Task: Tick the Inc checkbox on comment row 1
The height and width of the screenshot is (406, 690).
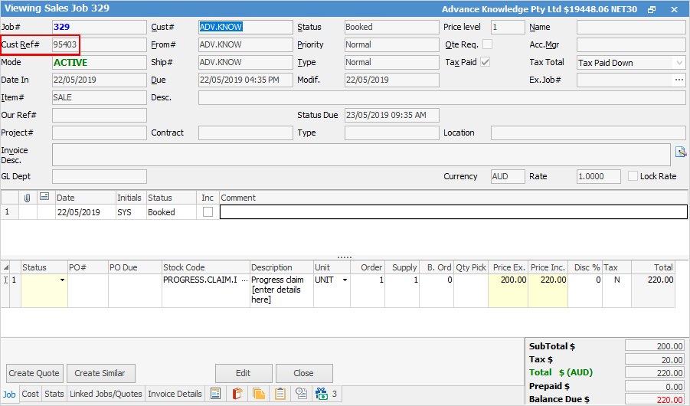Action: point(208,211)
